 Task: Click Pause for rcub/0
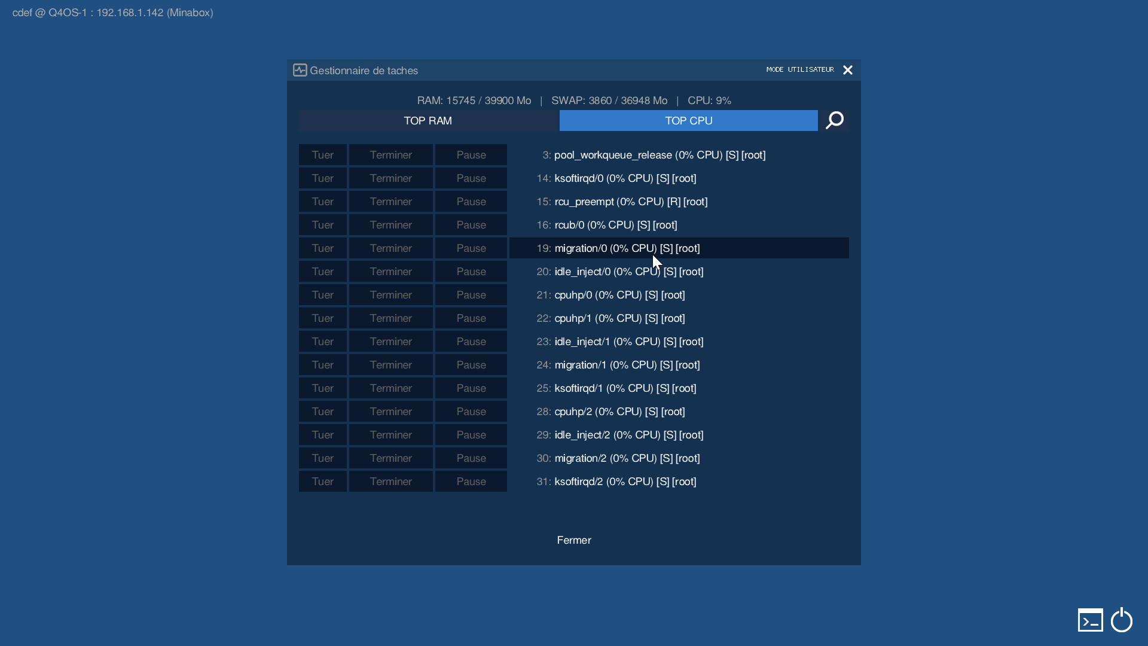tap(471, 225)
